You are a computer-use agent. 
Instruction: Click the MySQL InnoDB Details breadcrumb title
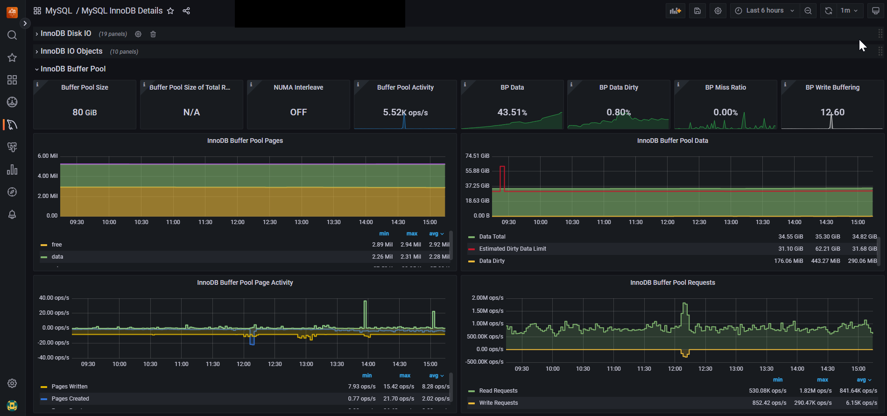[x=122, y=11]
